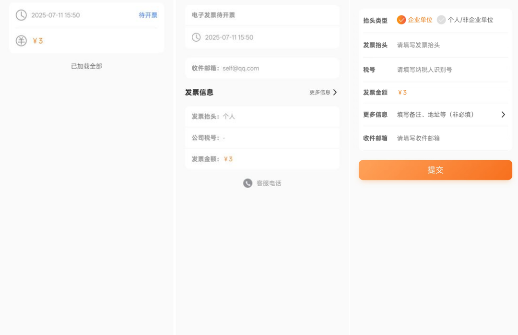Select 个人/非企业单位 radio option

tap(465, 20)
